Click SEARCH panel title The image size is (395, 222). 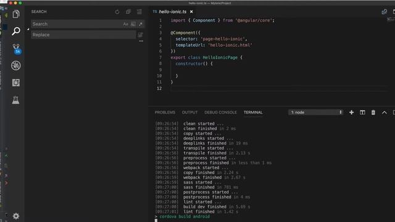pos(39,12)
